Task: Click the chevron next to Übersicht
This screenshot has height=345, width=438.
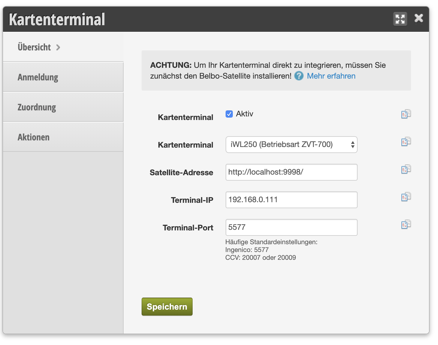Action: [58, 47]
